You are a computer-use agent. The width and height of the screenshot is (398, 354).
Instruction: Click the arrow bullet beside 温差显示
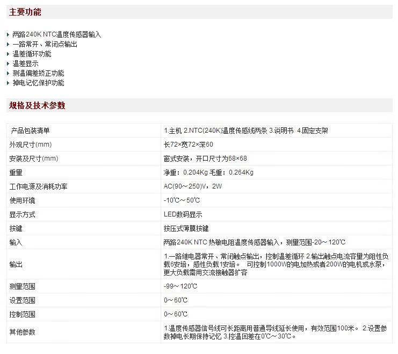[x=8, y=64]
